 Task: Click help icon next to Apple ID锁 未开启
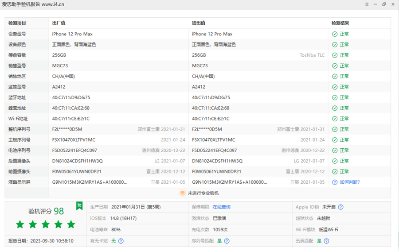pos(340,207)
